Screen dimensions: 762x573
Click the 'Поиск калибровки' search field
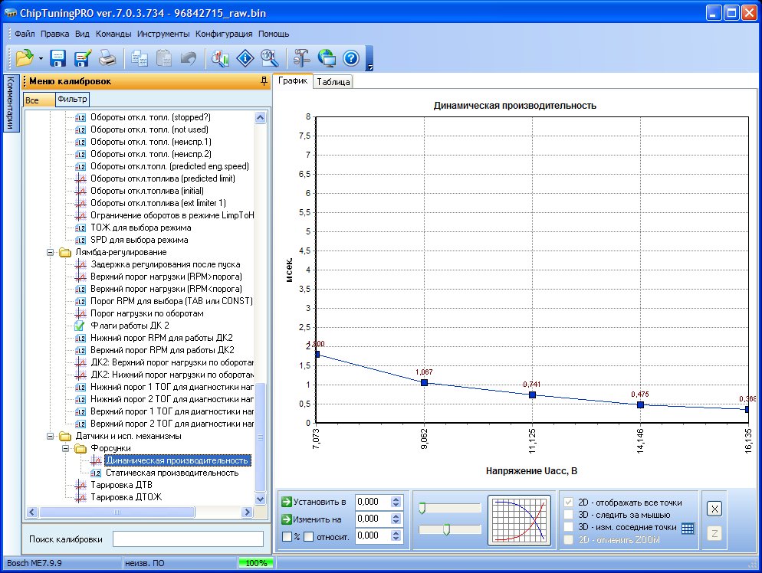[x=188, y=539]
